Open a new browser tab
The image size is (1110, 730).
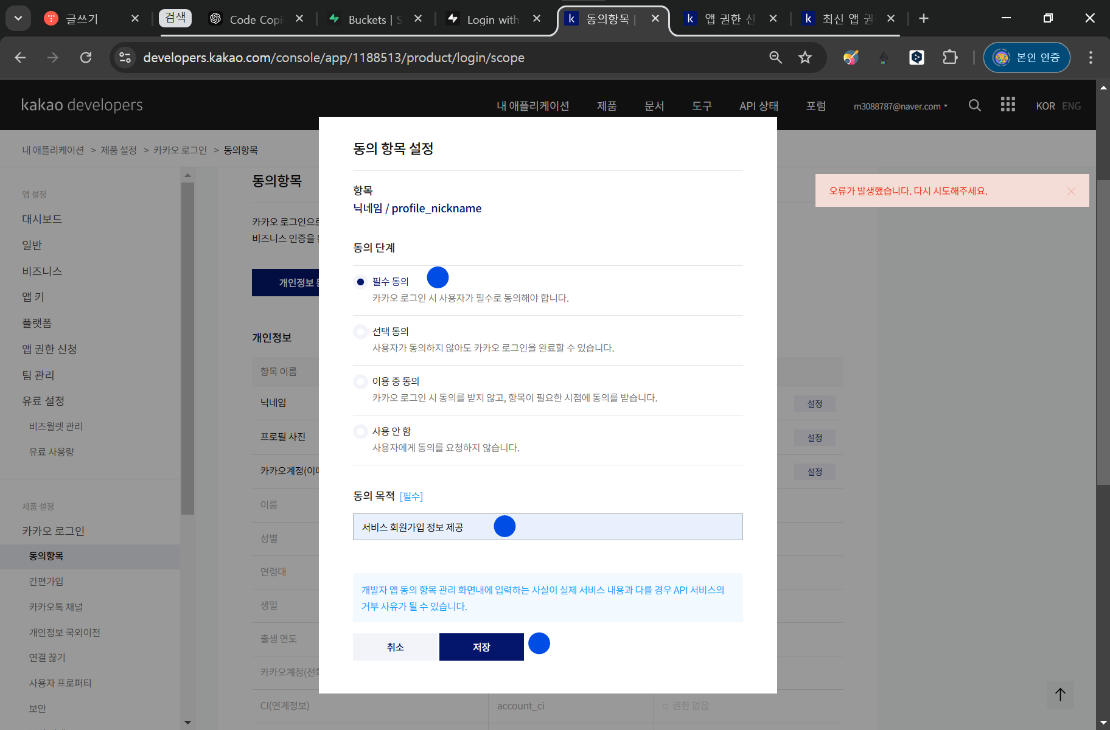click(924, 18)
